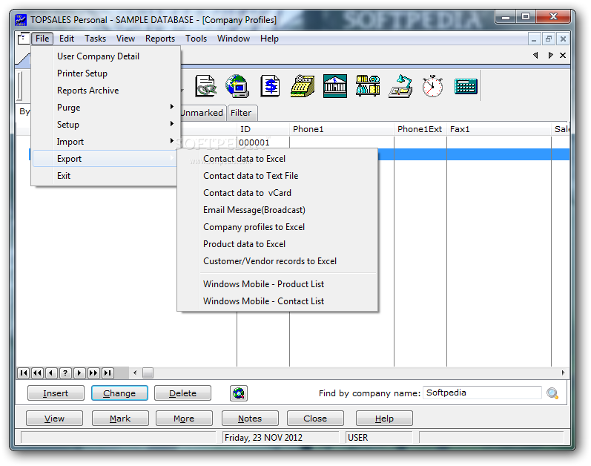Open the product shelves toolbar icon
The width and height of the screenshot is (591, 466).
(x=368, y=86)
